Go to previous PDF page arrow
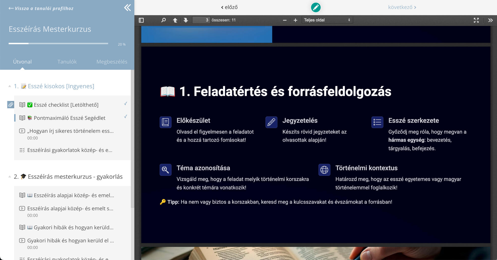Image resolution: width=497 pixels, height=260 pixels. [x=175, y=20]
